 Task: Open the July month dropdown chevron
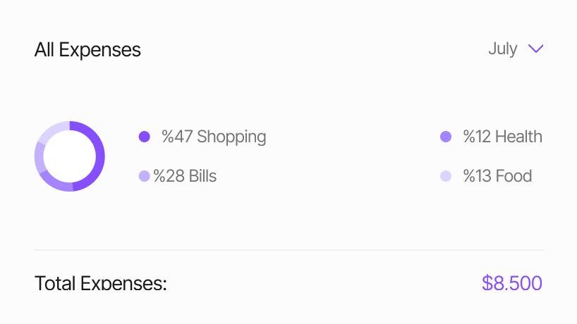coord(536,49)
